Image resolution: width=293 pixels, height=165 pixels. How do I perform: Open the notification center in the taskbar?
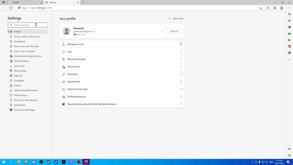tap(288, 162)
